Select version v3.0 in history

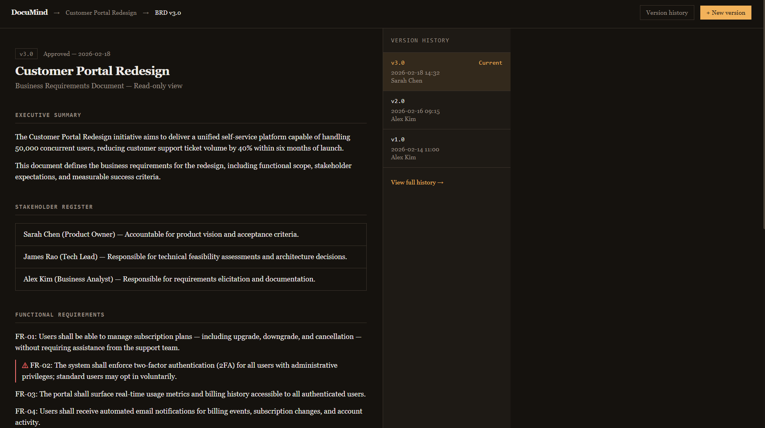click(446, 72)
